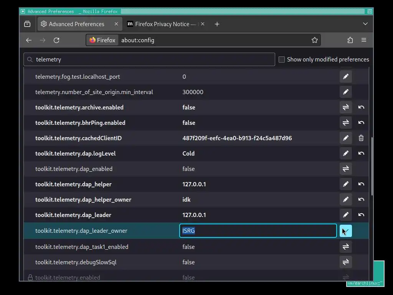Toggle toolkit.telemetry.dap_task1_enabled value
Image resolution: width=393 pixels, height=295 pixels.
point(346,247)
